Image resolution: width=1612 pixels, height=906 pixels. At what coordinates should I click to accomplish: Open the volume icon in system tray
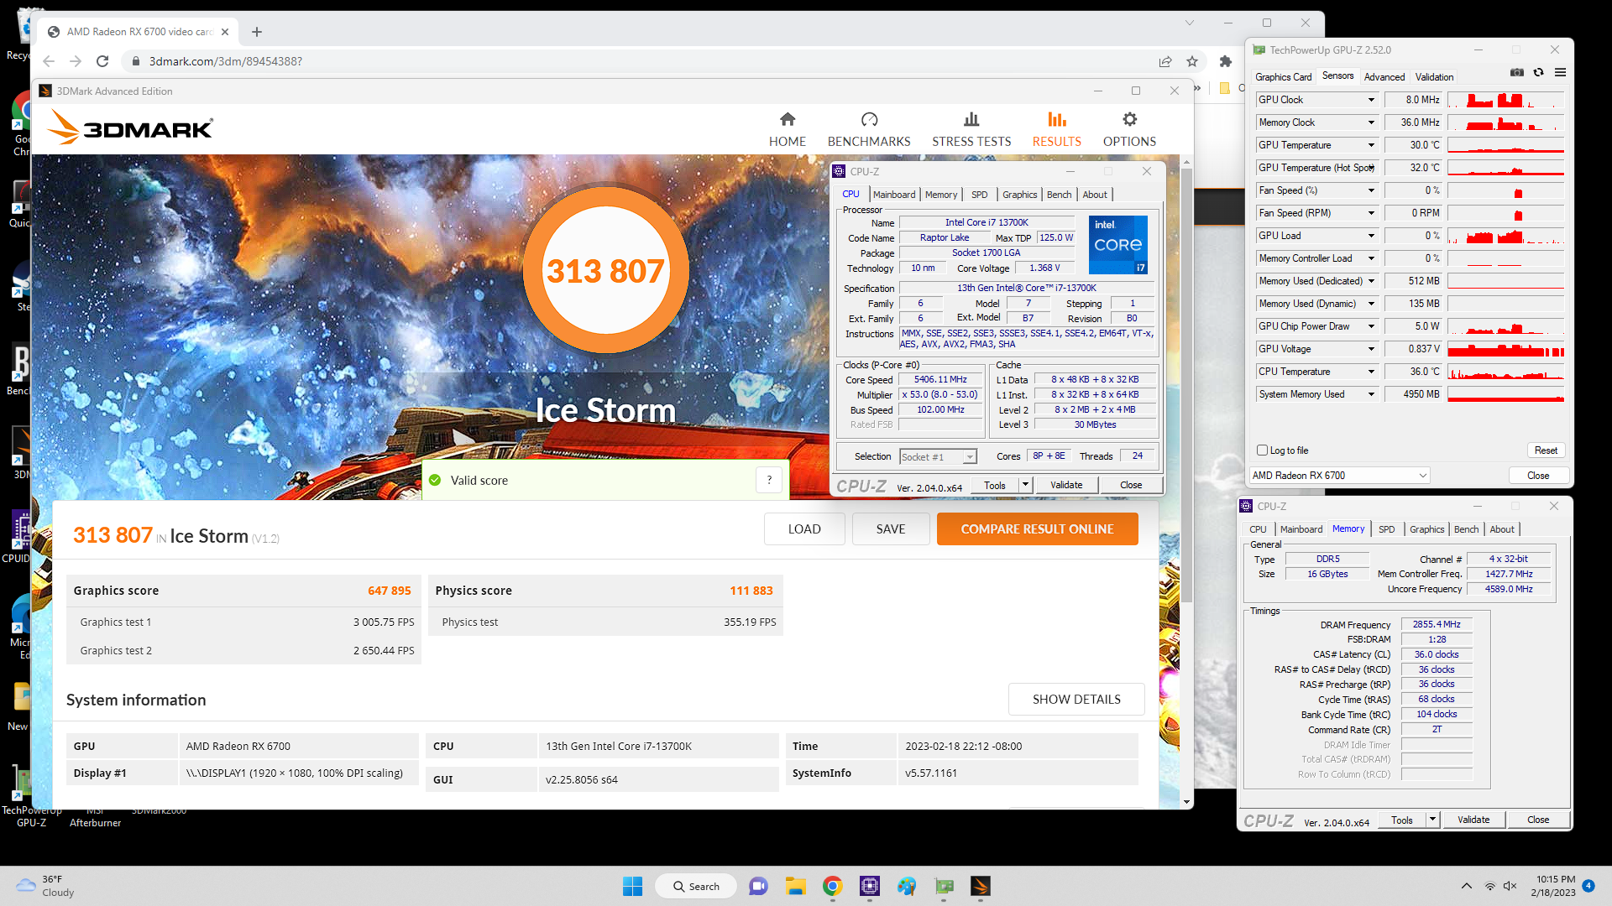[1510, 886]
